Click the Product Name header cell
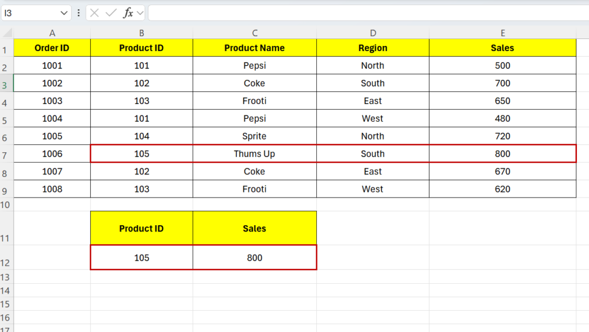589x332 pixels. point(255,48)
